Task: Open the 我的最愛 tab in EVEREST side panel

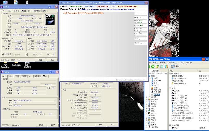Action: tap(155, 70)
